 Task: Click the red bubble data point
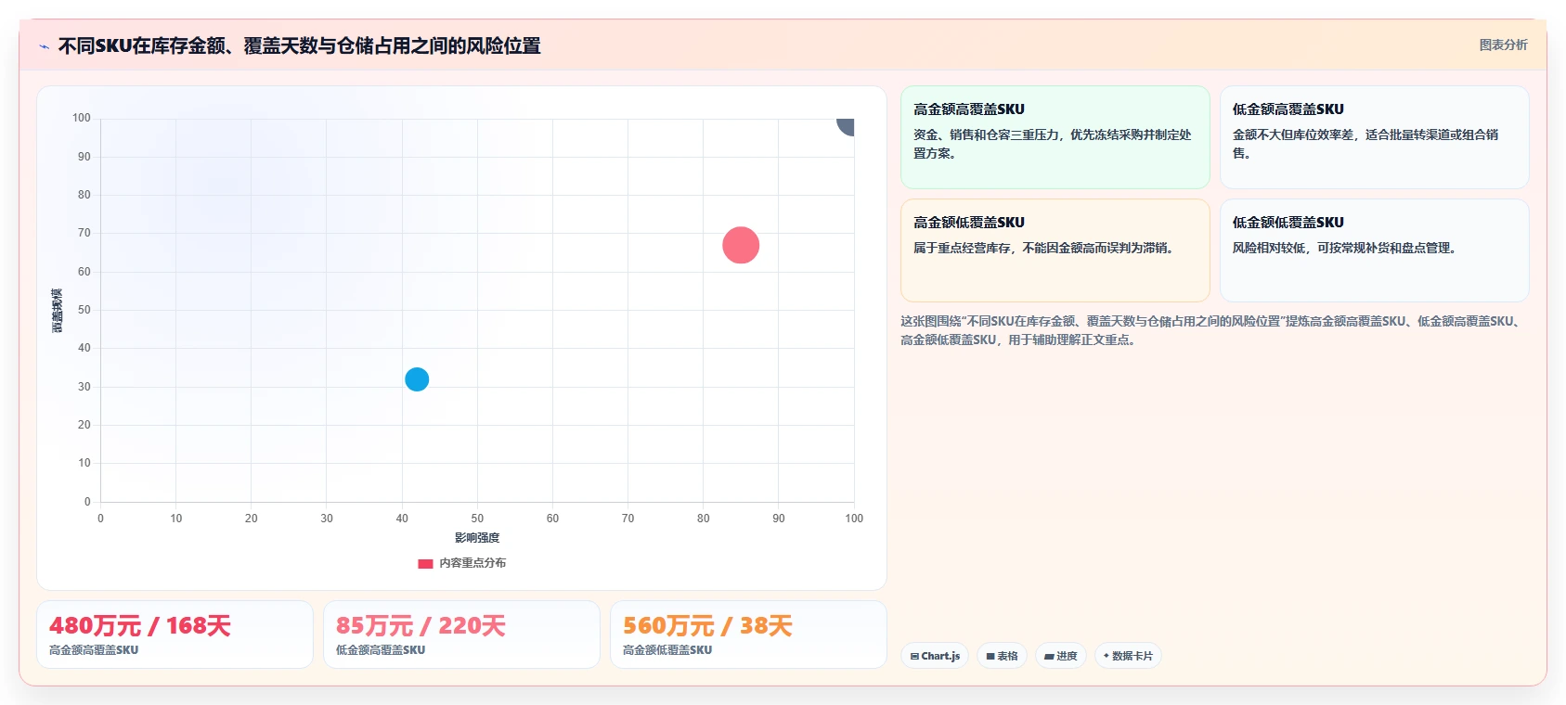tap(741, 245)
